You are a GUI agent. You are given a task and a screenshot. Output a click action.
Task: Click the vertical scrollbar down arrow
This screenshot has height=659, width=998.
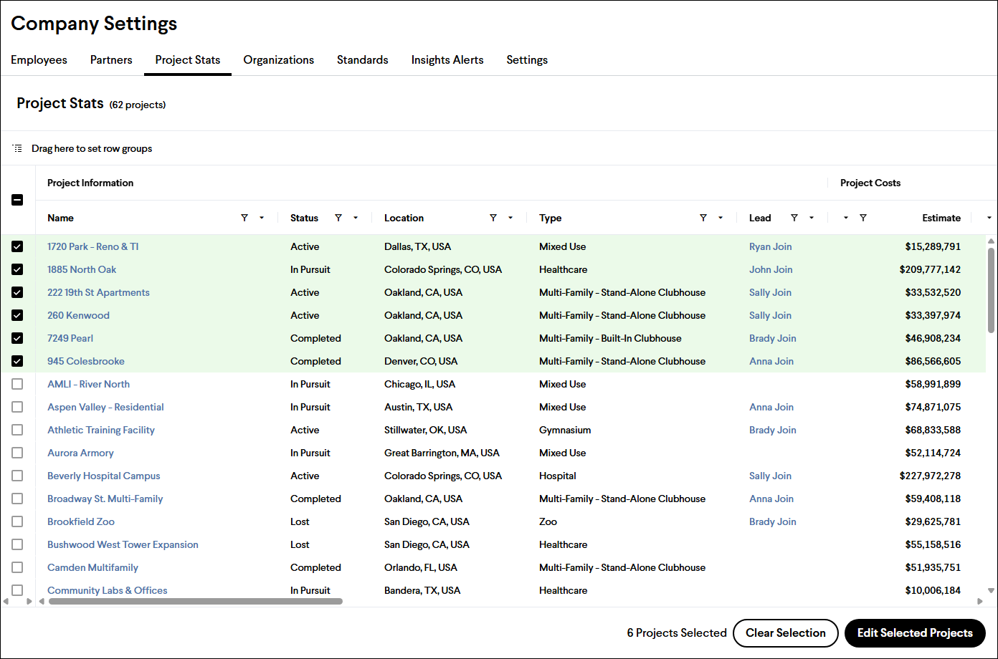point(992,590)
